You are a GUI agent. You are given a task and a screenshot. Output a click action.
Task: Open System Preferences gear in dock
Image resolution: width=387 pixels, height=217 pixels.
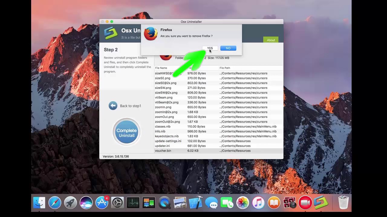coord(117,202)
